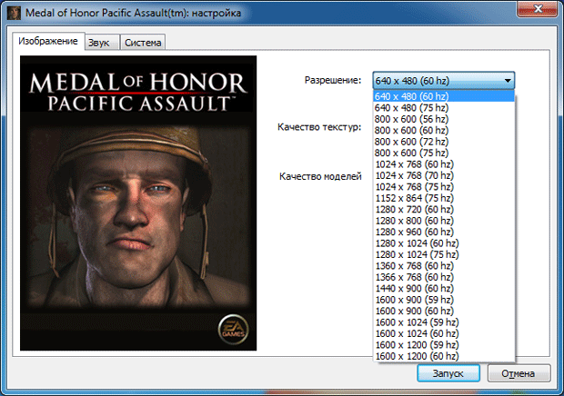
Task: Click the Отмена button
Action: (x=519, y=373)
